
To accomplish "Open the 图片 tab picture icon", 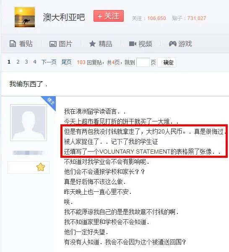I will pyautogui.click(x=53, y=44).
